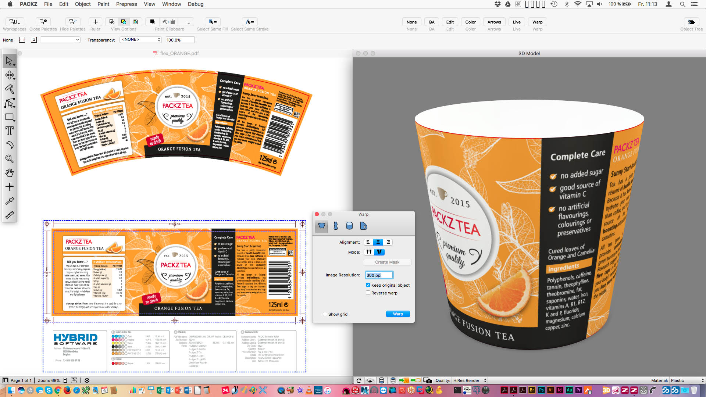
Task: Open the Window menu
Action: [171, 4]
